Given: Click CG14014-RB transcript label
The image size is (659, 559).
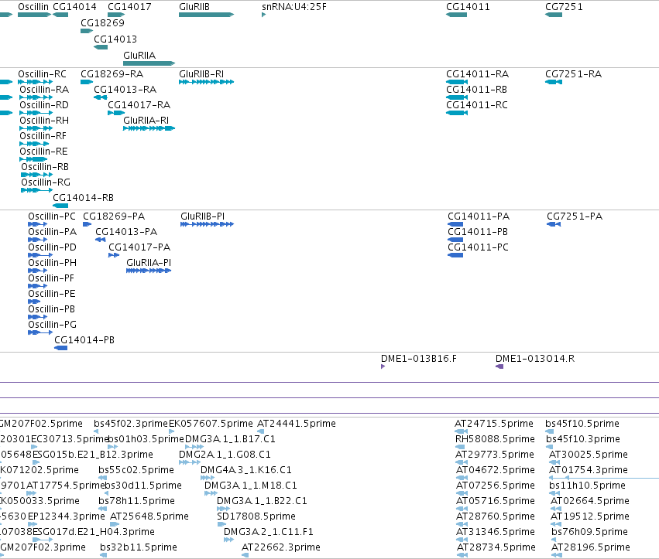Looking at the screenshot, I should pos(83,198).
